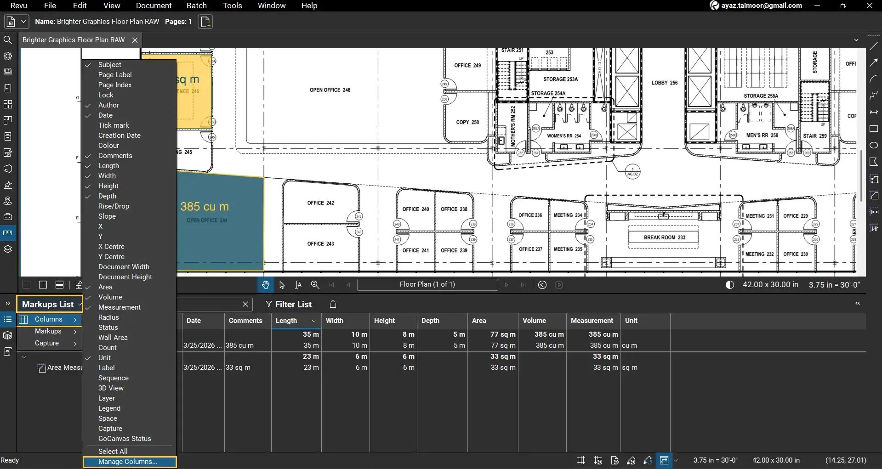Select the Measure tool in the left sidebar
This screenshot has height=469, width=882.
(x=8, y=233)
